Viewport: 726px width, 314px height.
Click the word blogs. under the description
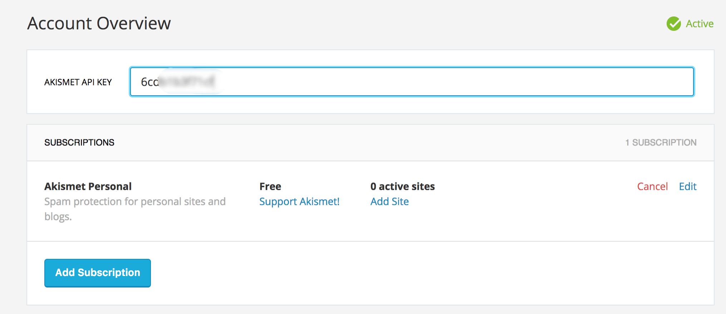coord(58,217)
